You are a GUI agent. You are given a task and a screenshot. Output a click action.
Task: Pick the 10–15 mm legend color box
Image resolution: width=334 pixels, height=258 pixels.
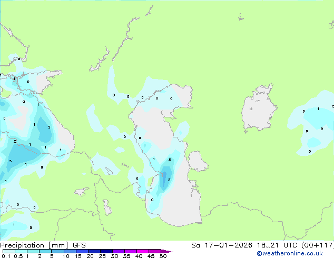click(x=70, y=251)
